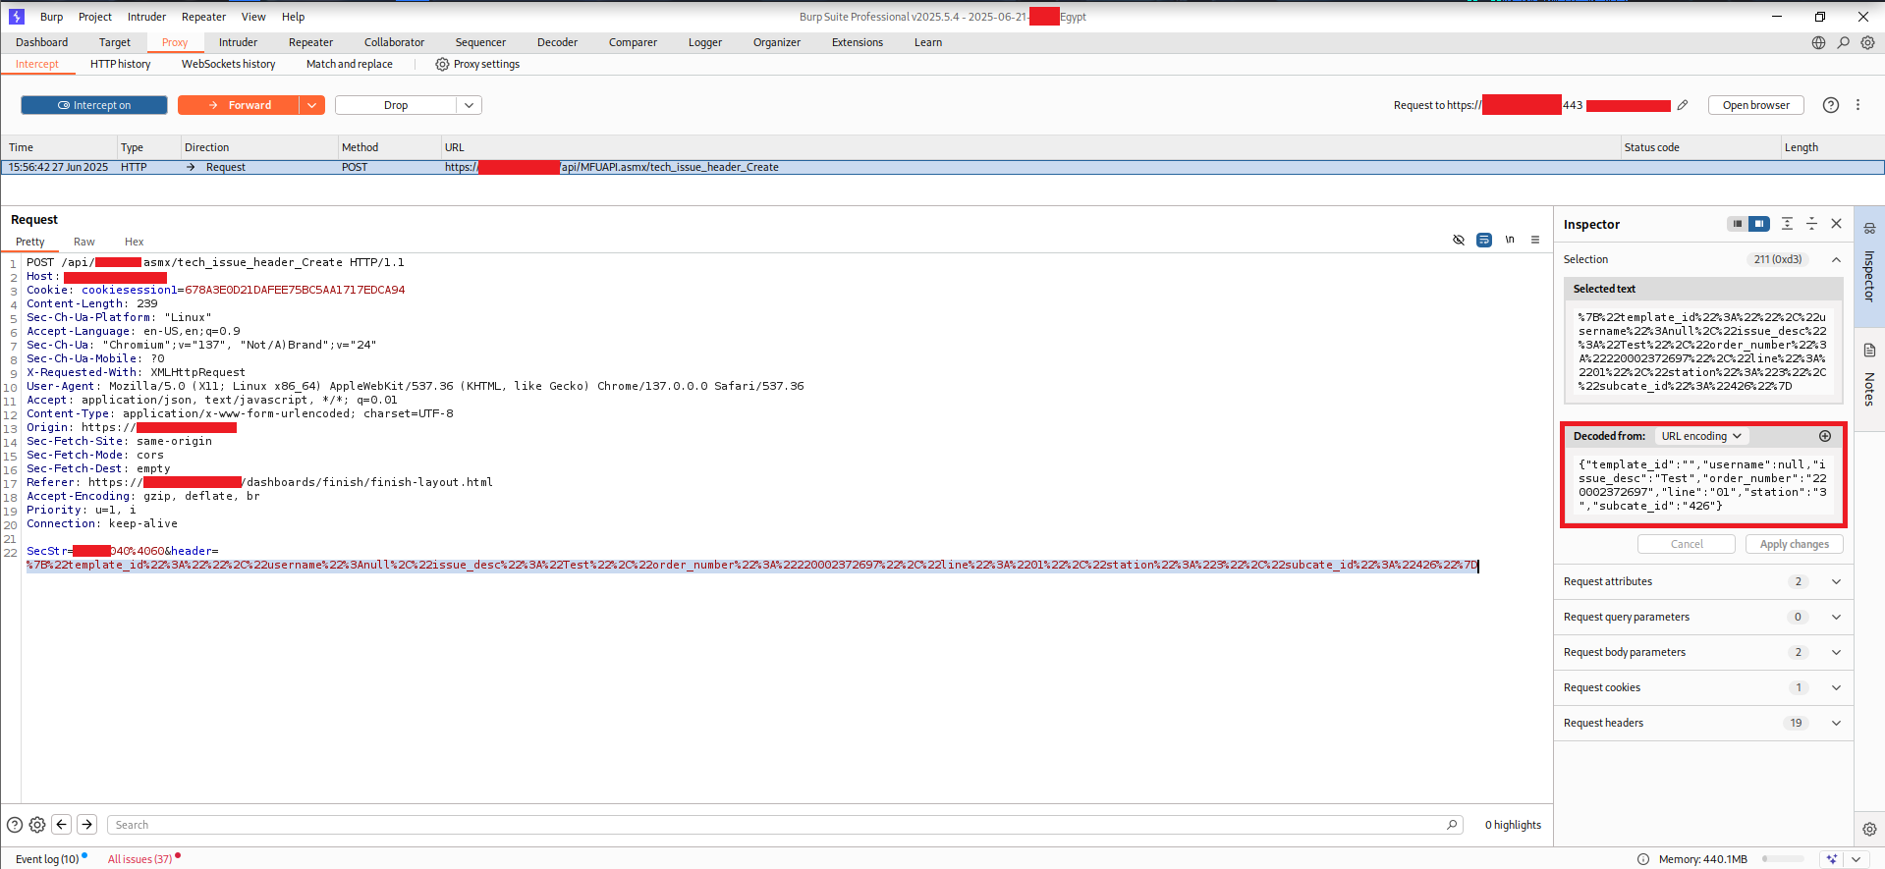Click the memory usage progress bar
This screenshot has width=1885, height=869.
1783,859
